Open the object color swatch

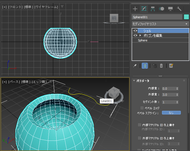click(x=186, y=17)
